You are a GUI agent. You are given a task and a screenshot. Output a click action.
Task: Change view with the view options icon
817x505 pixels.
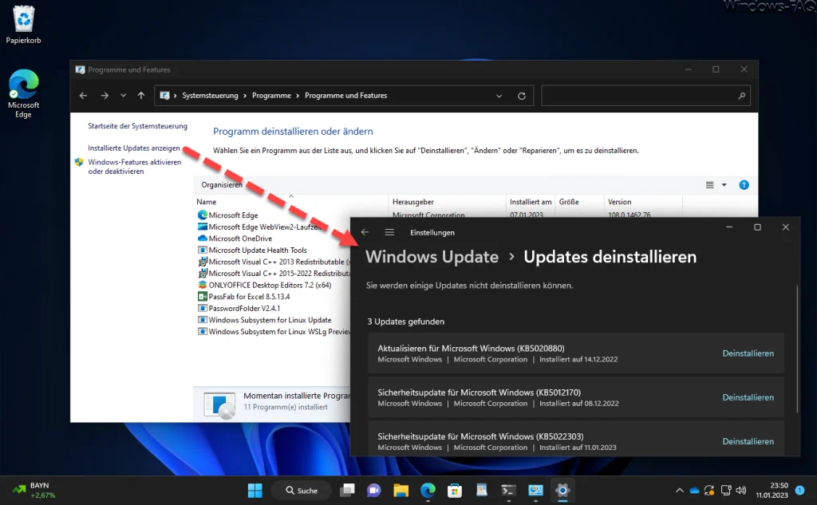(709, 185)
